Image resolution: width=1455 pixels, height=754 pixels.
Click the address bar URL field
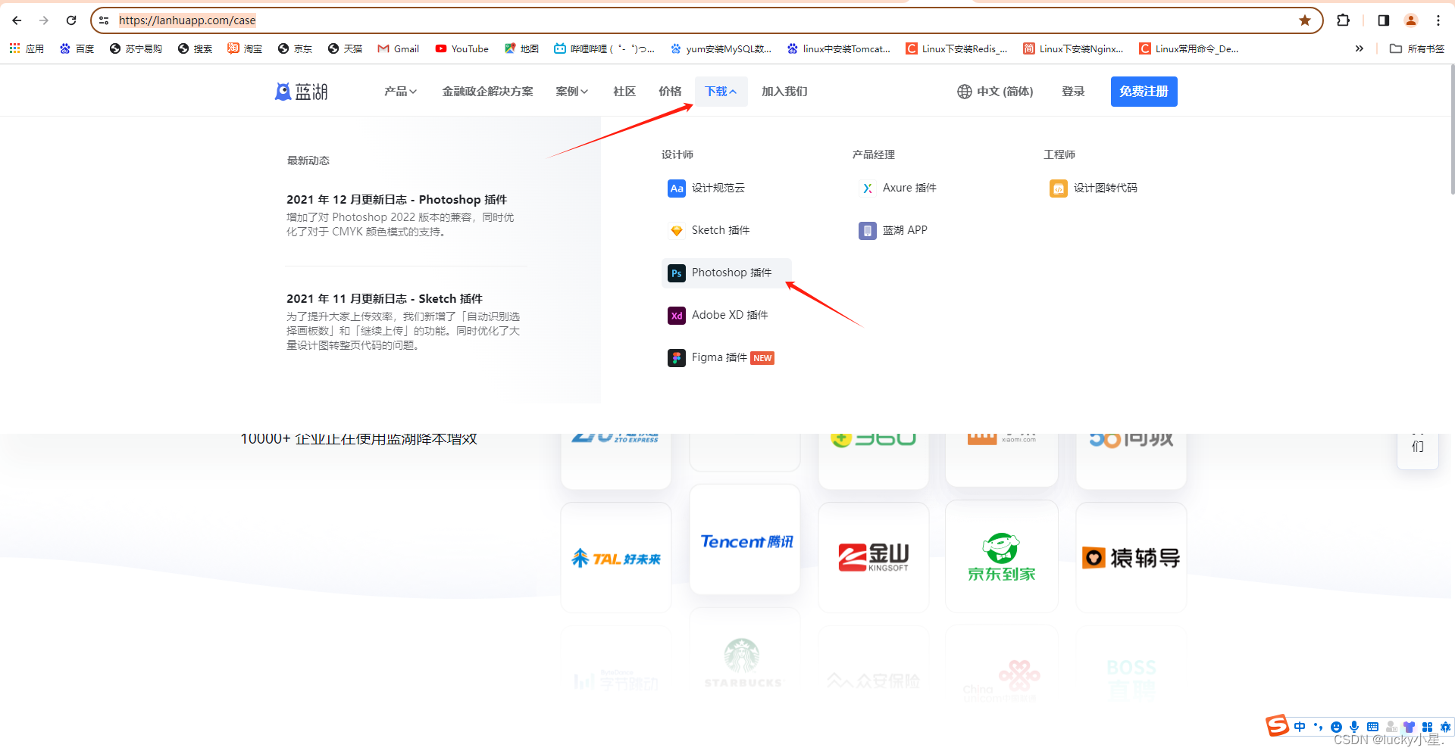point(705,20)
